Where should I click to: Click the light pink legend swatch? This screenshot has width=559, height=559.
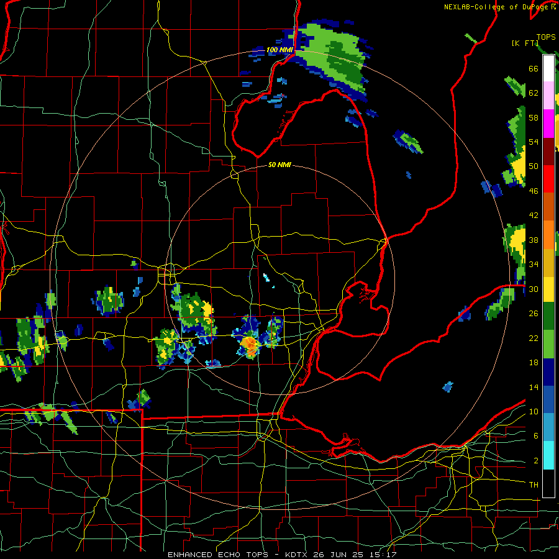pos(548,96)
